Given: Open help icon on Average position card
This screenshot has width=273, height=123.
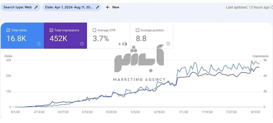Looking at the screenshot, I should click(x=168, y=44).
